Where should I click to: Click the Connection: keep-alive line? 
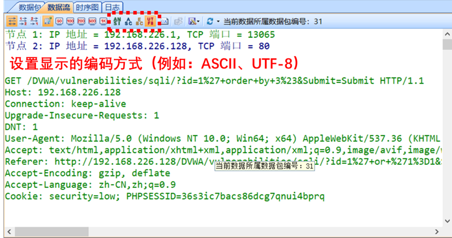click(x=65, y=104)
